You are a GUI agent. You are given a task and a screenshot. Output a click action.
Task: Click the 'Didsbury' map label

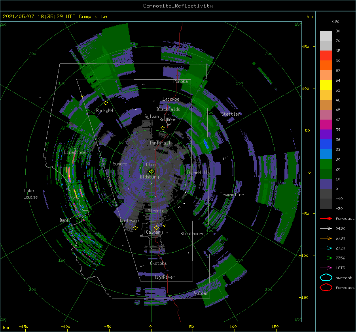[x=150, y=177]
